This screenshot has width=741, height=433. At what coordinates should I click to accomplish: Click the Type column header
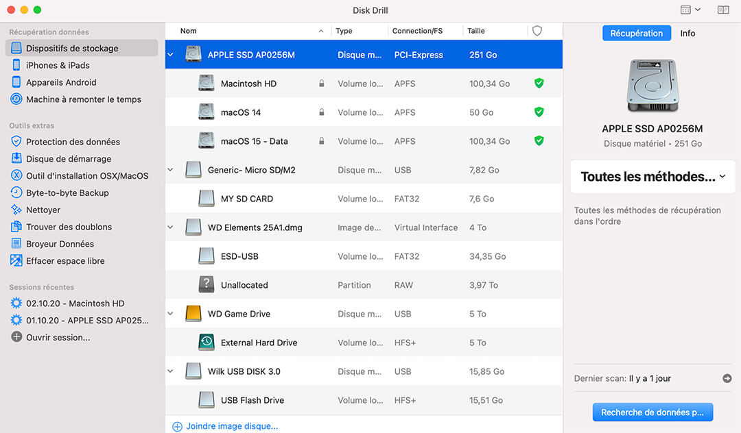tap(344, 31)
